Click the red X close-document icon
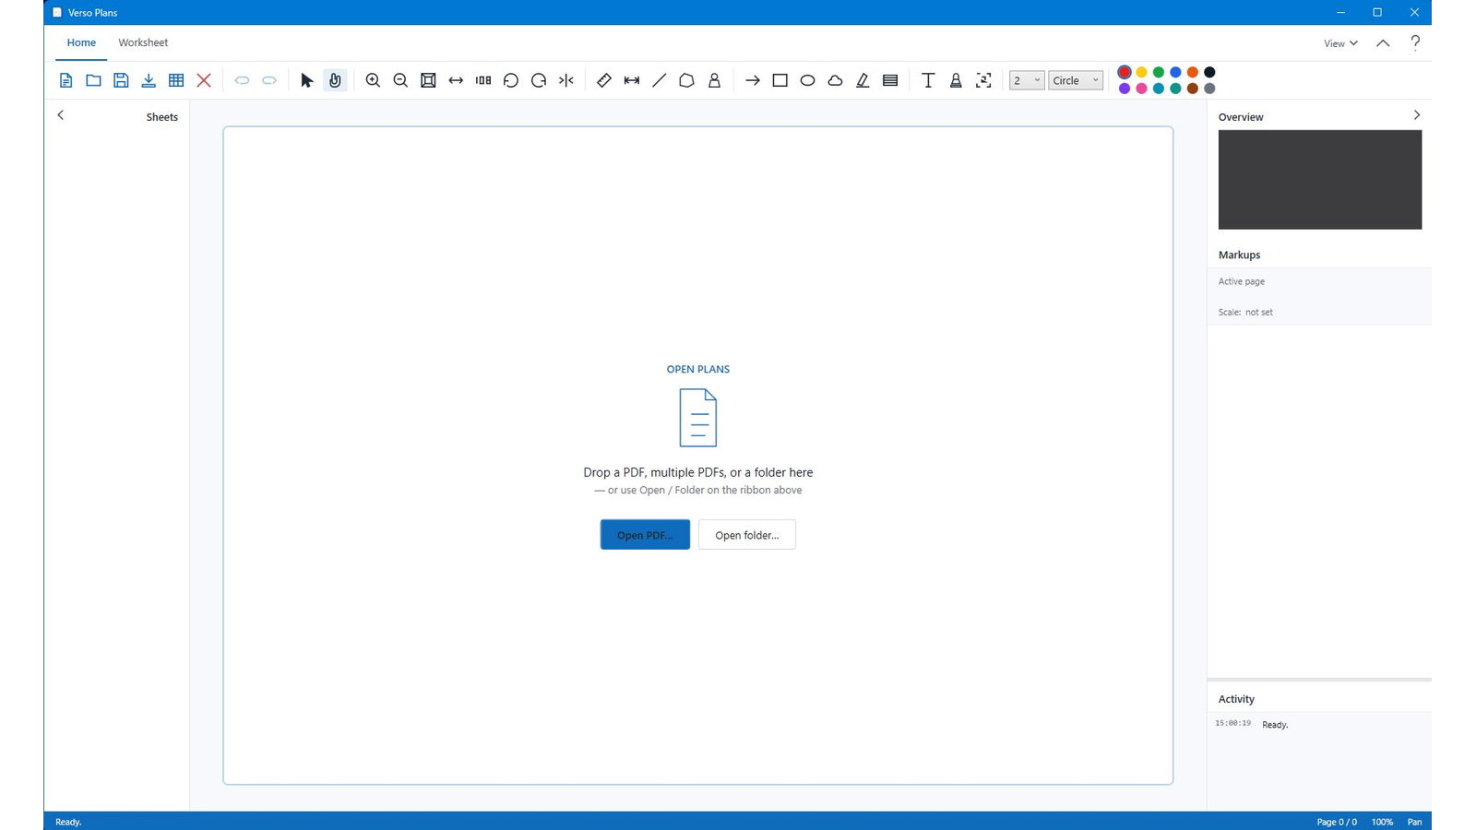The image size is (1476, 830). tap(204, 80)
